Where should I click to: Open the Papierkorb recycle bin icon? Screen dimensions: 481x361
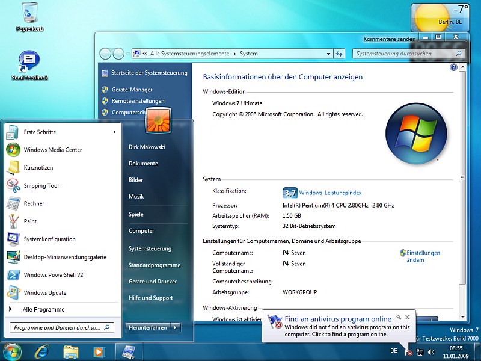tap(29, 17)
